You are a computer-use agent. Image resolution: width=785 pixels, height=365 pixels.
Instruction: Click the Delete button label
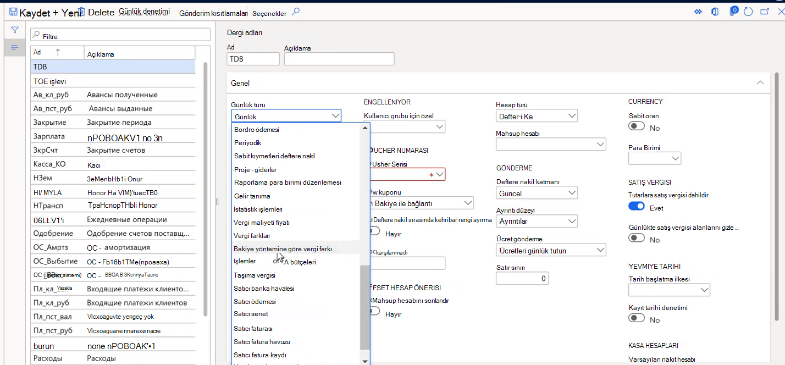101,12
